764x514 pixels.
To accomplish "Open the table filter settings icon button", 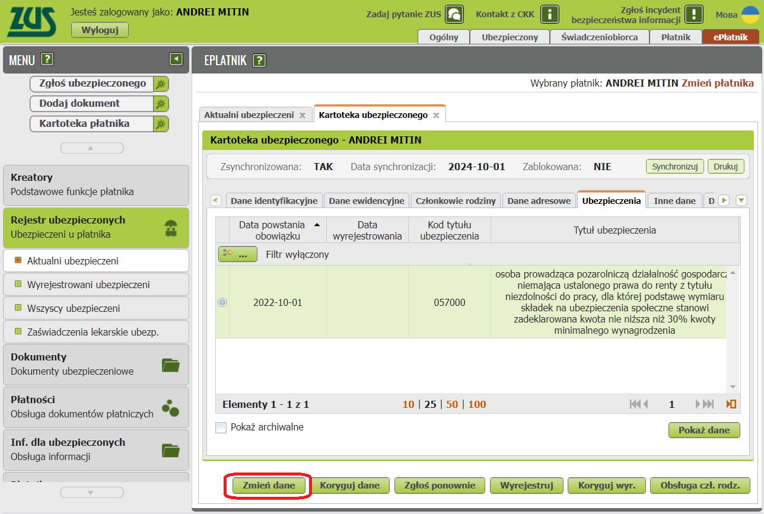I will coord(237,254).
